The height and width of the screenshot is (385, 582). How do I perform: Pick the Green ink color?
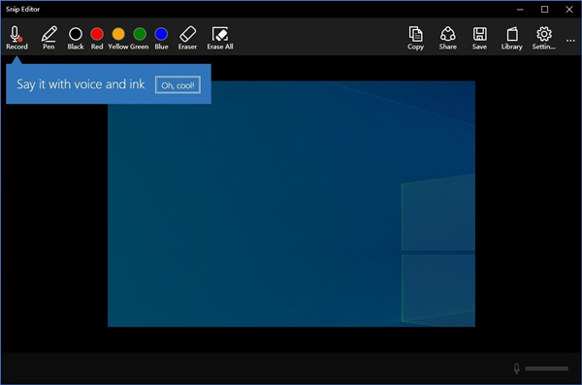(140, 38)
